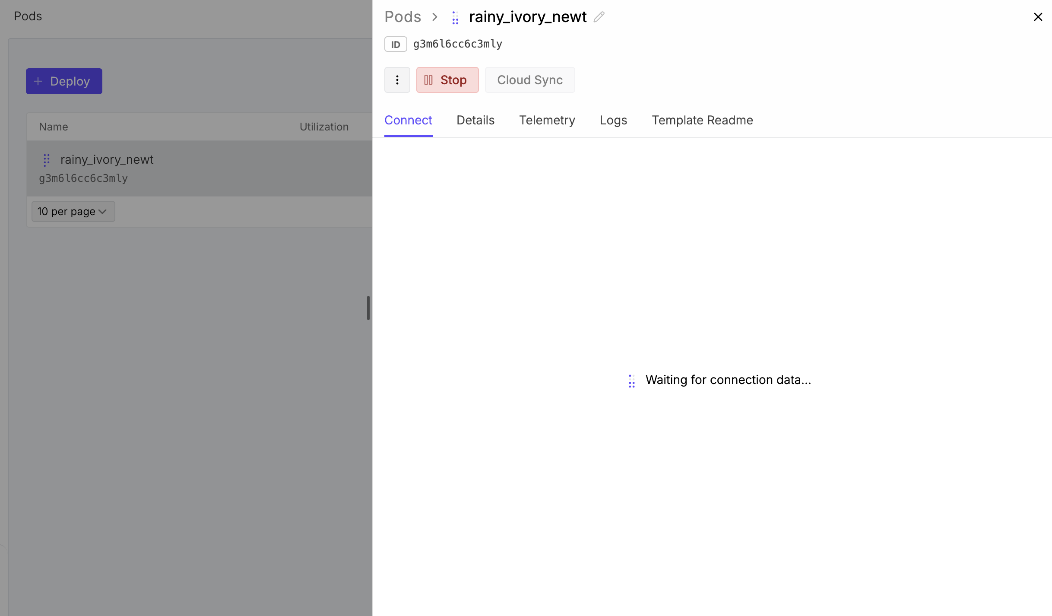Click the Pods breadcrumb link

402,17
